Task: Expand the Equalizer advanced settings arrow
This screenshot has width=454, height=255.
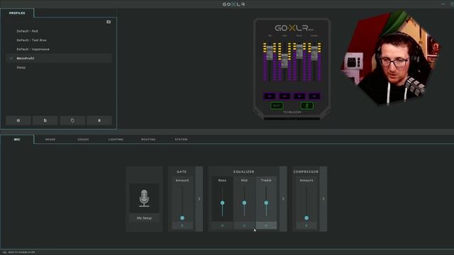Action: 283,199
